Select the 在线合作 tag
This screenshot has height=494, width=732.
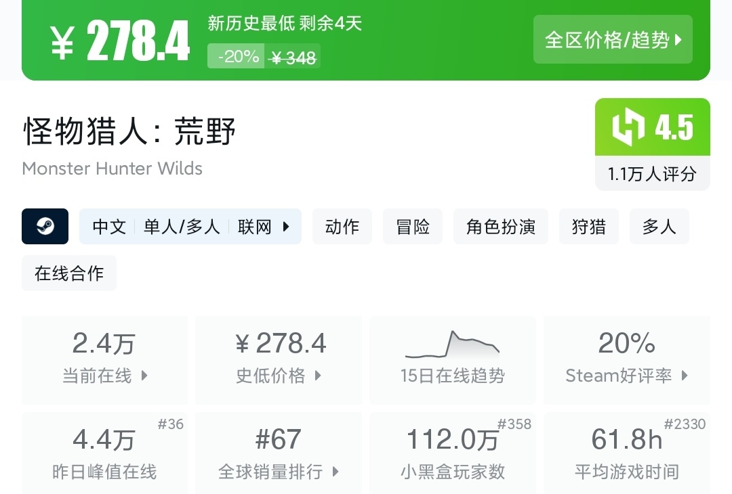pyautogui.click(x=69, y=273)
